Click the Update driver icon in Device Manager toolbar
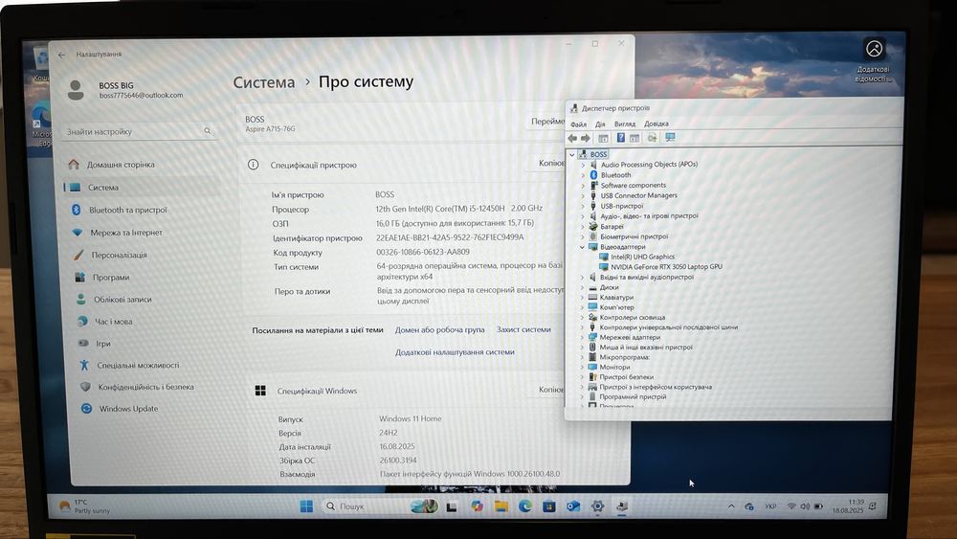 pyautogui.click(x=652, y=138)
